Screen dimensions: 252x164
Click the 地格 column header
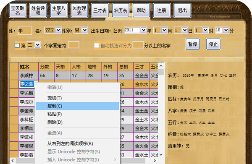point(94,67)
